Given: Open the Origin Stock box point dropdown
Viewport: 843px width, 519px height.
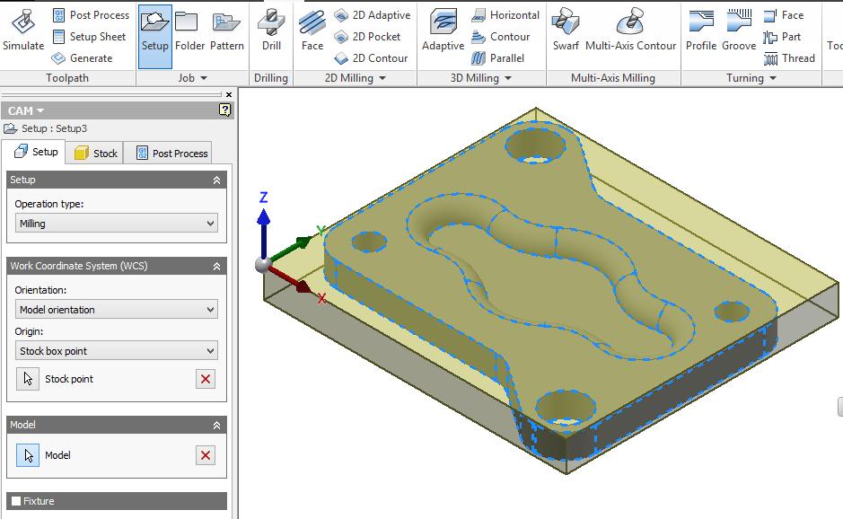Looking at the screenshot, I should (116, 351).
